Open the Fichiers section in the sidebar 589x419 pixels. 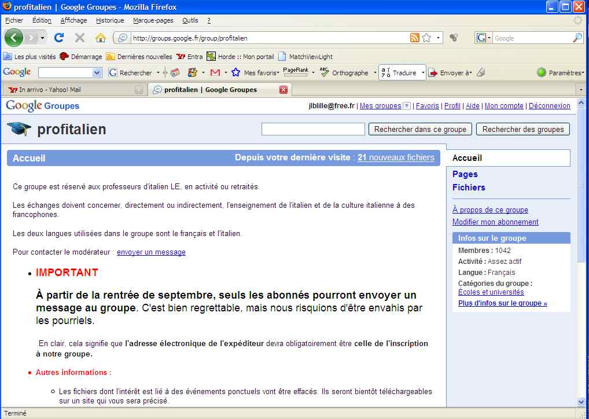(469, 187)
